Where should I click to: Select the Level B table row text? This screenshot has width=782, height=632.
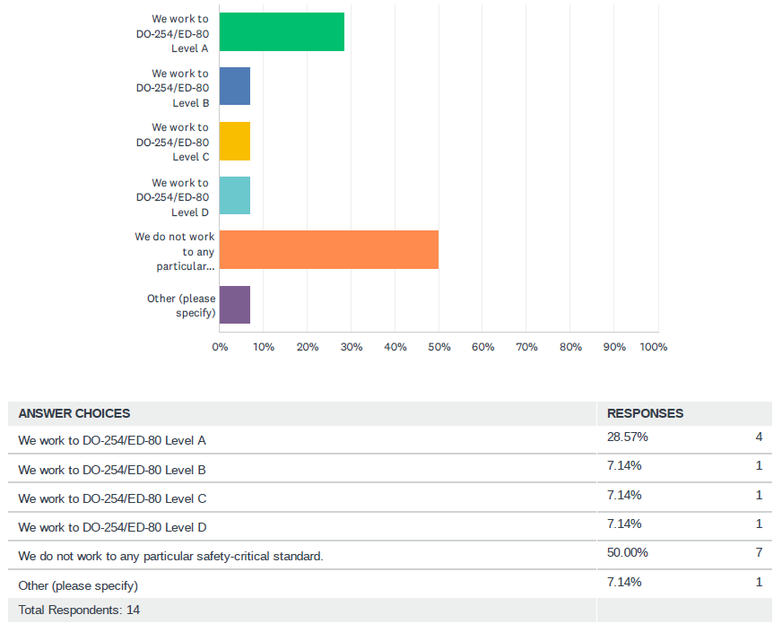(x=112, y=470)
